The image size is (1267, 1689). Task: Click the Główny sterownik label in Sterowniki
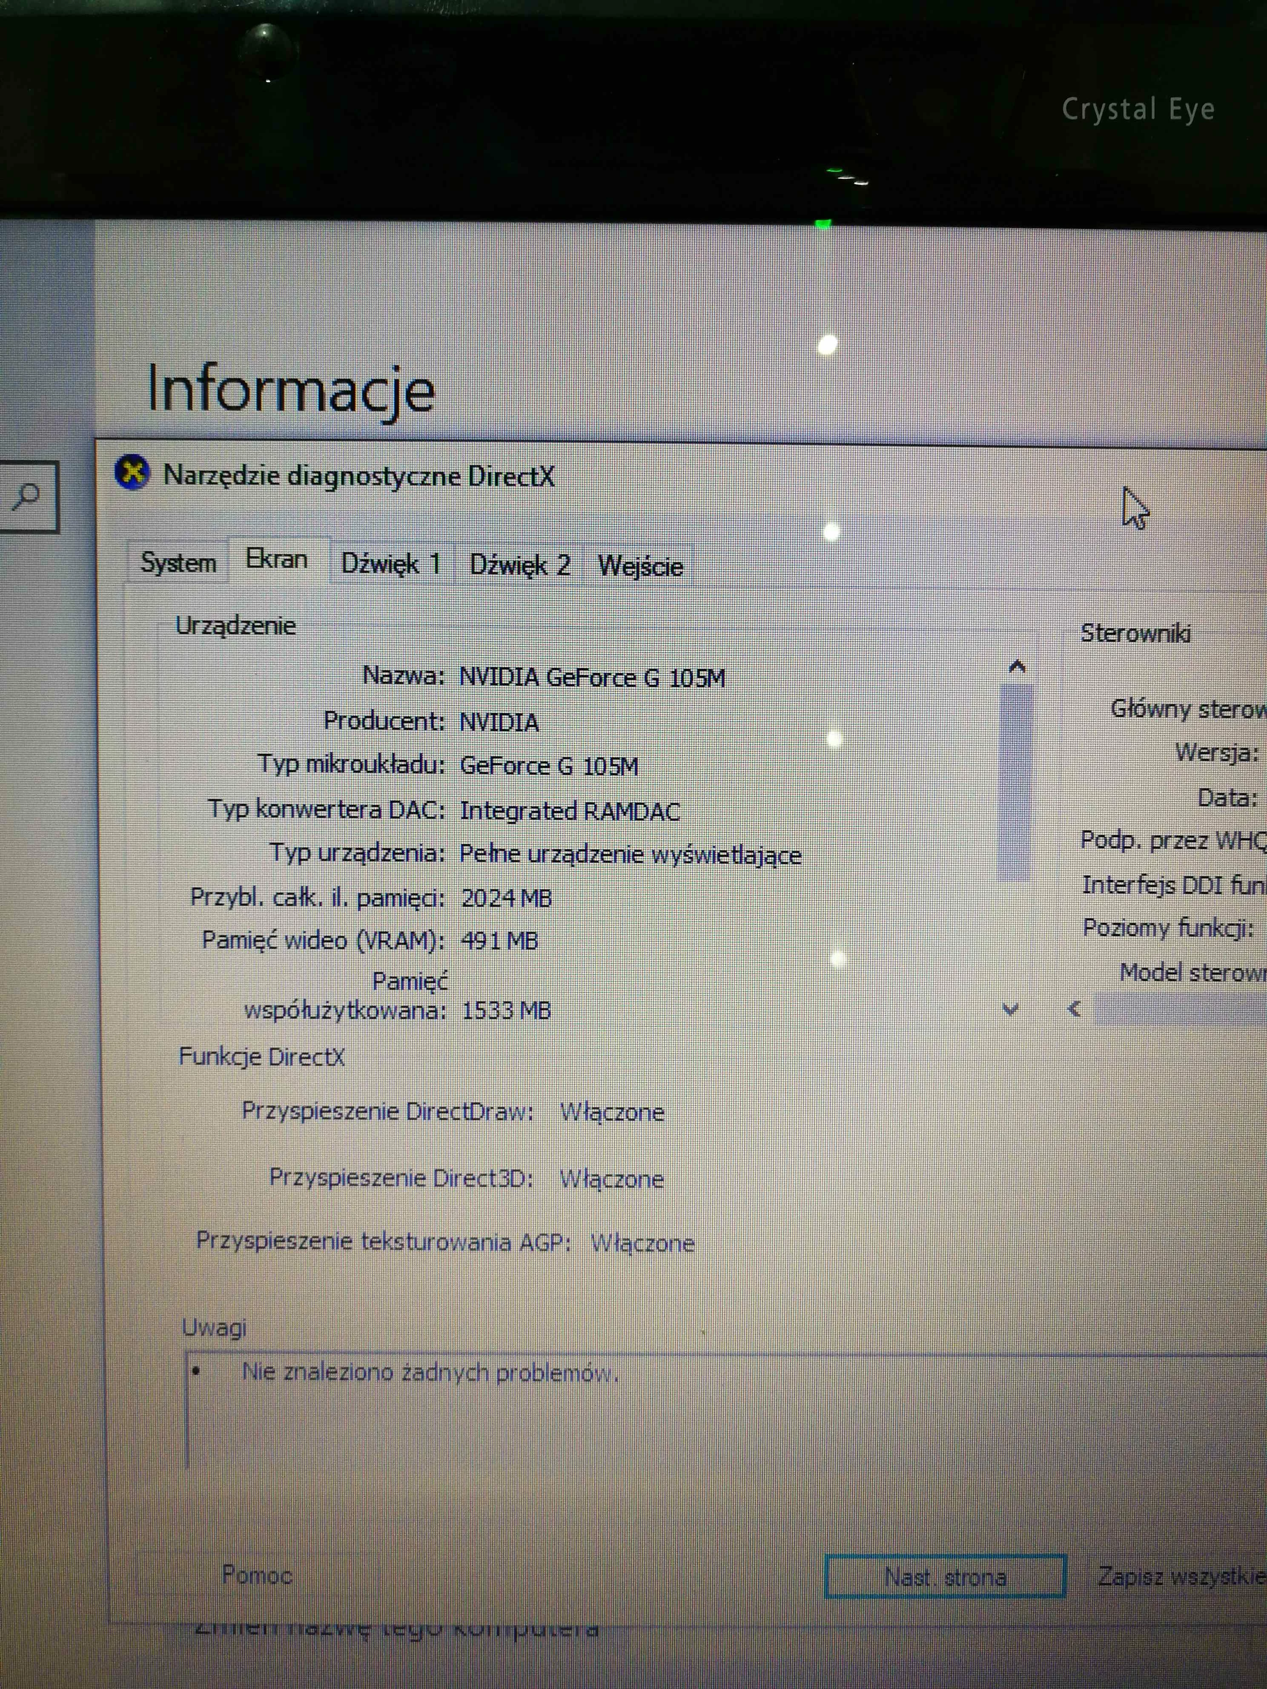pos(1188,709)
